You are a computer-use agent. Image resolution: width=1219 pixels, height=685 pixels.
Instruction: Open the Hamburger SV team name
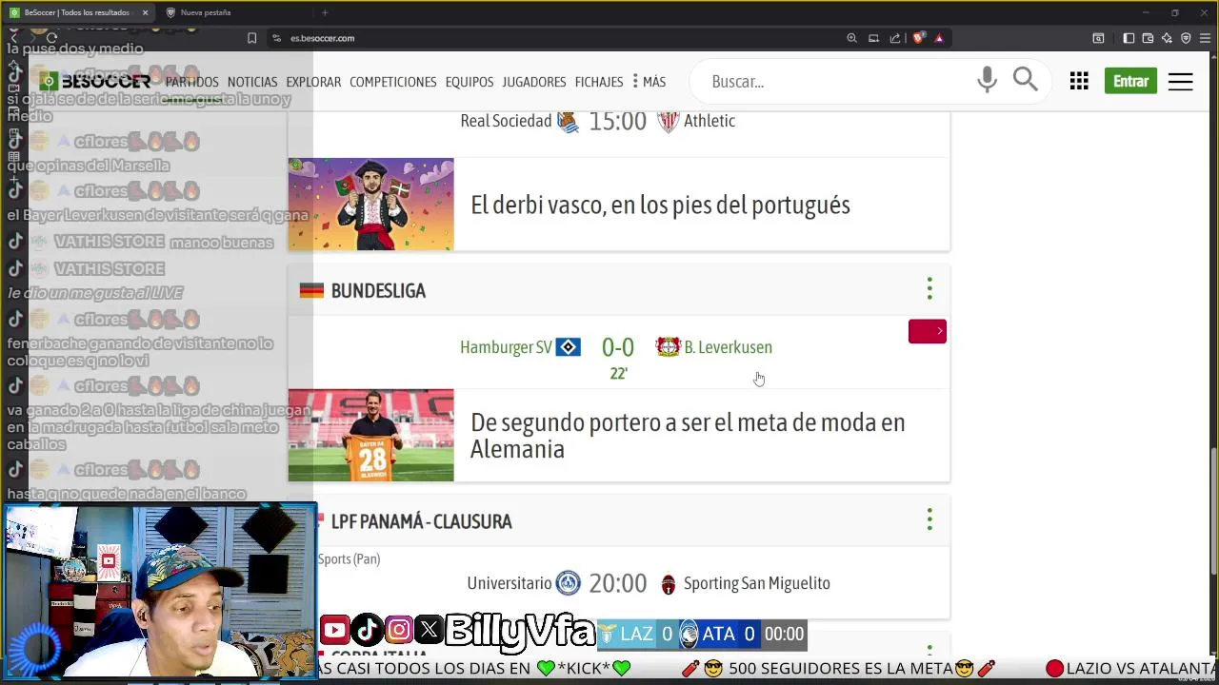coord(506,347)
